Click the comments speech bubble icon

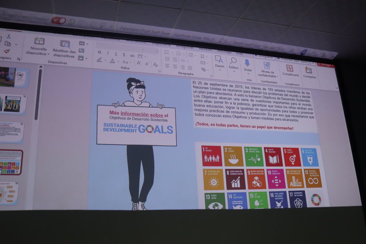click(x=313, y=63)
